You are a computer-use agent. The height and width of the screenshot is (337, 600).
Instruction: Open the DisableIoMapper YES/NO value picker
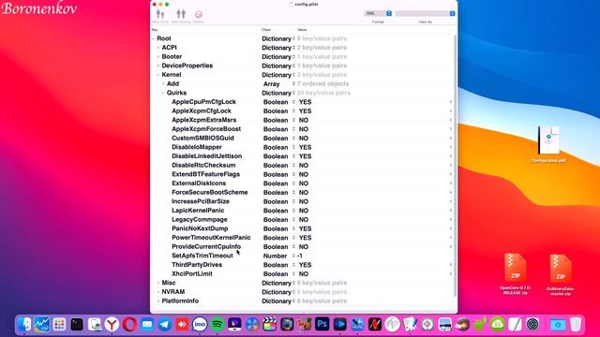[451, 147]
